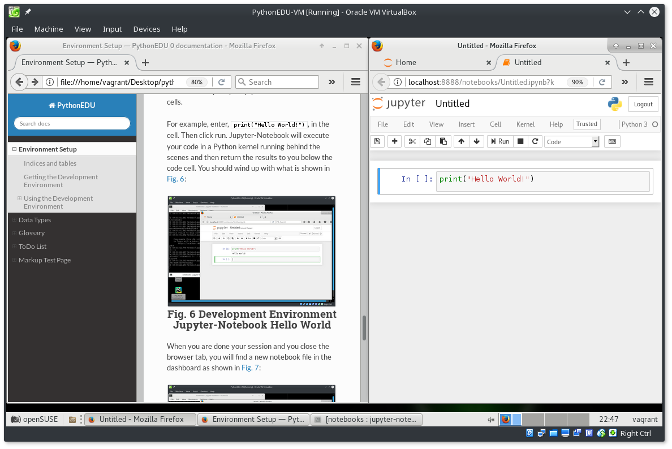Reload the localhost notebook page

coord(602,82)
